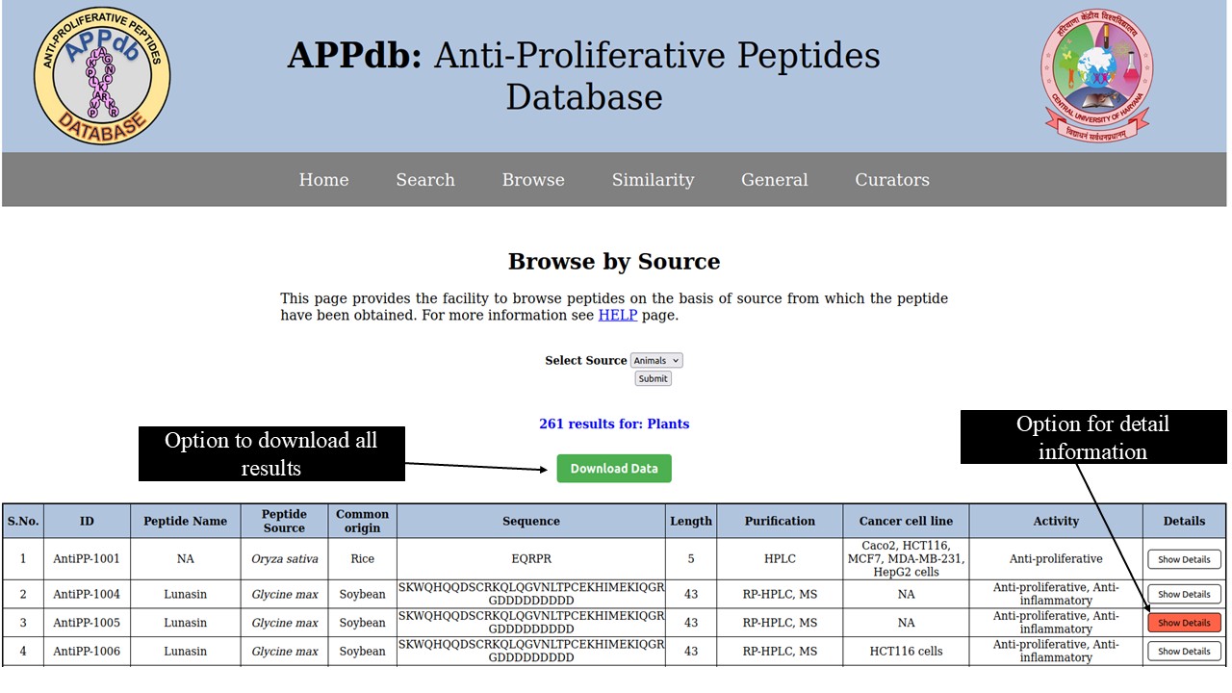1232x693 pixels.
Task: Select the AntiPP-1004 ID cell
Action: (x=87, y=594)
